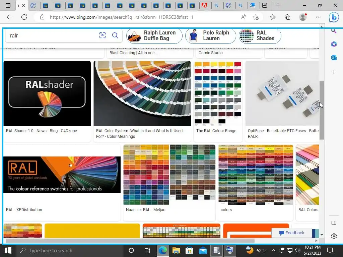The height and width of the screenshot is (257, 343).
Task: Open 'RAL Shader 1.0 - News' link
Action: pyautogui.click(x=42, y=131)
